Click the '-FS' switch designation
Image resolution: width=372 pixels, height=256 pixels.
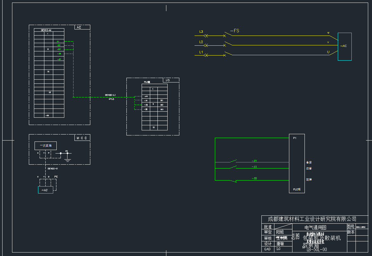click(x=235, y=31)
